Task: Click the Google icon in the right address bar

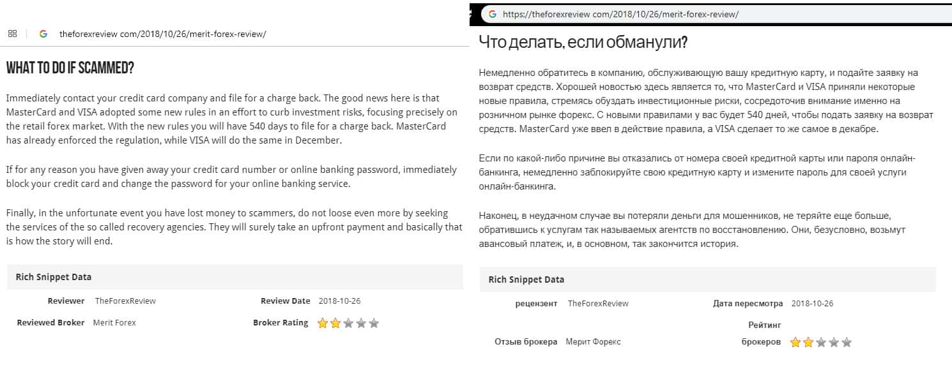Action: [491, 13]
